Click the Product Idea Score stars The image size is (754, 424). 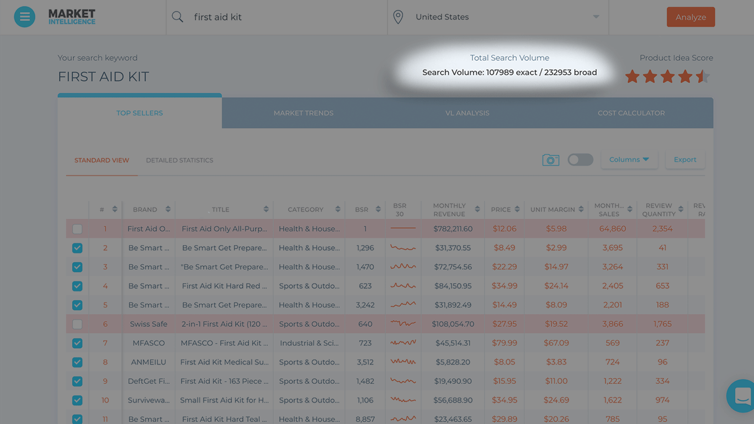(667, 77)
